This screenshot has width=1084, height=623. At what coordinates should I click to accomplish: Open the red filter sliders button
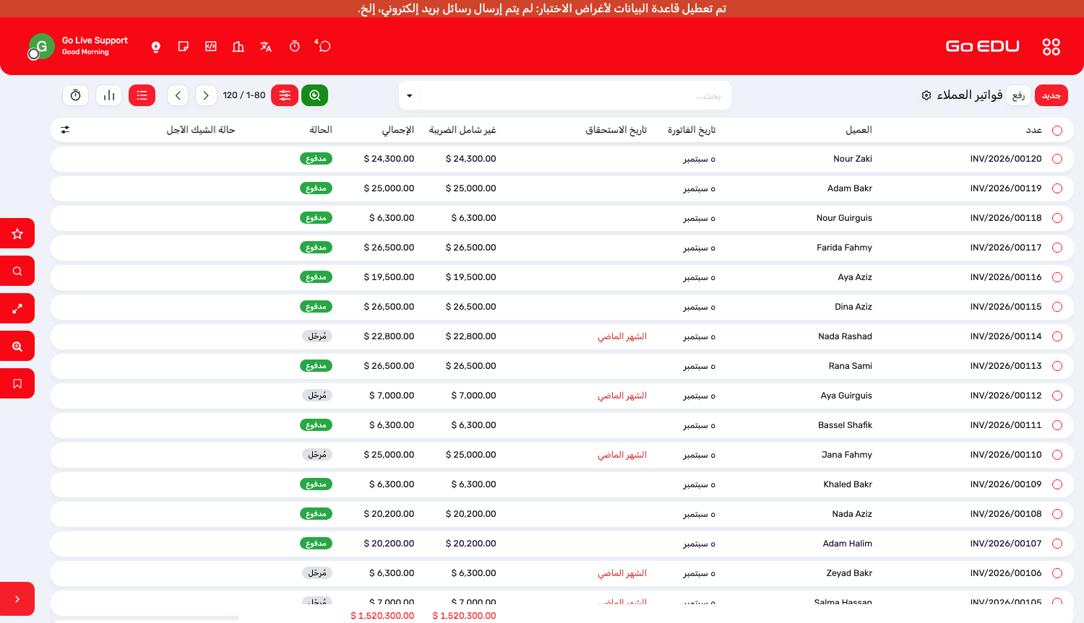[x=285, y=95]
